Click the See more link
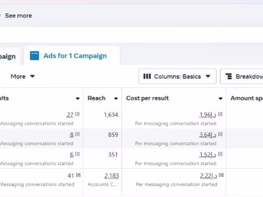 18,15
